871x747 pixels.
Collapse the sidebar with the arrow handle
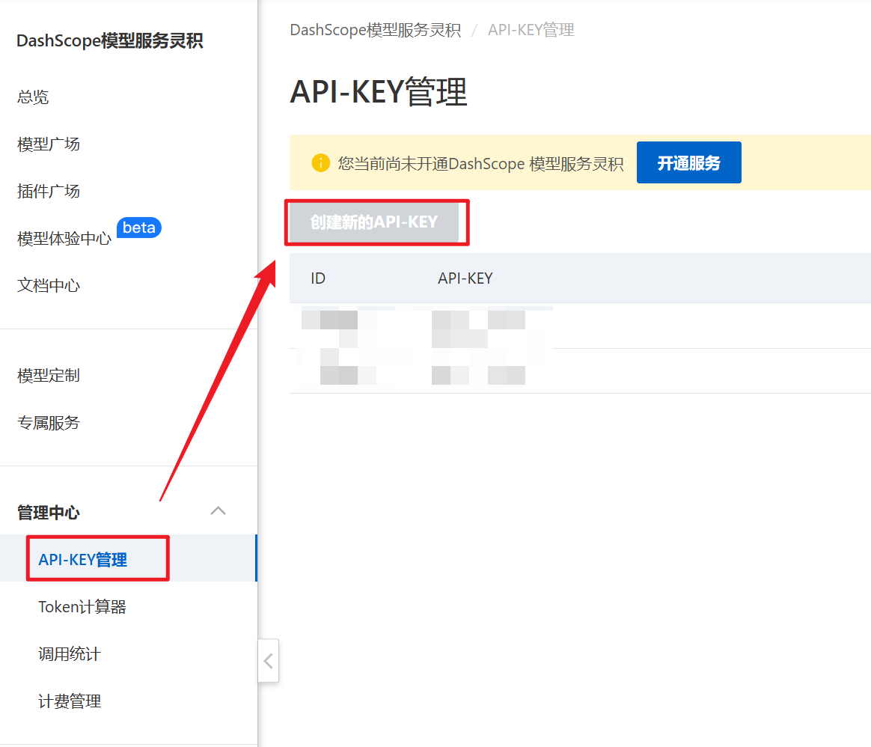click(269, 661)
